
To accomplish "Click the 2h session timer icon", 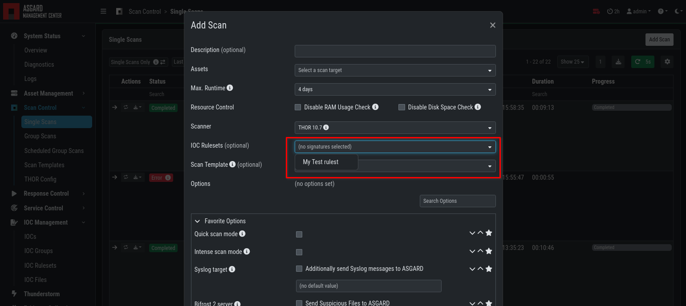I will [x=613, y=11].
